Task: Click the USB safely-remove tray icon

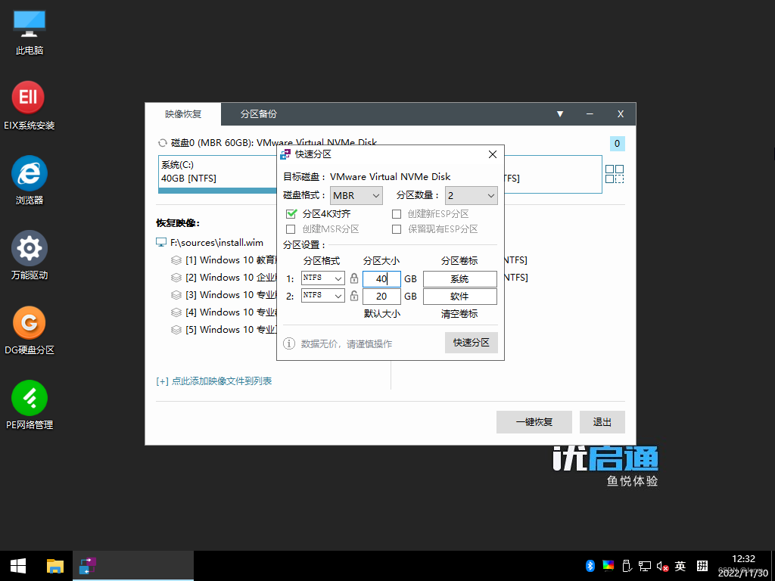Action: [626, 566]
